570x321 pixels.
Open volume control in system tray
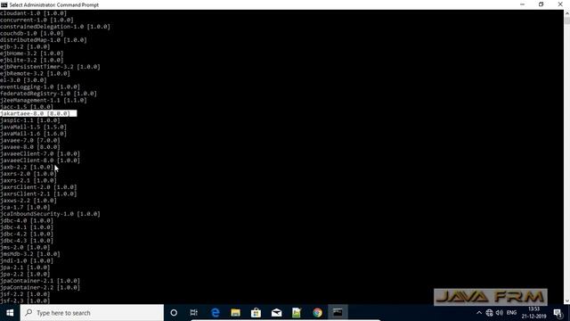click(500, 313)
